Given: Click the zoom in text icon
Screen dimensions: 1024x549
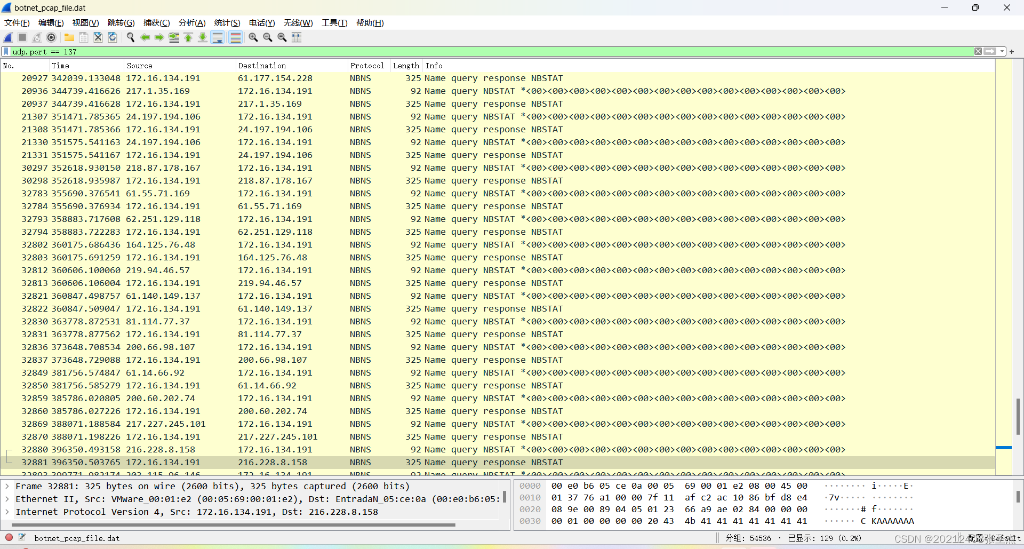Looking at the screenshot, I should click(253, 37).
